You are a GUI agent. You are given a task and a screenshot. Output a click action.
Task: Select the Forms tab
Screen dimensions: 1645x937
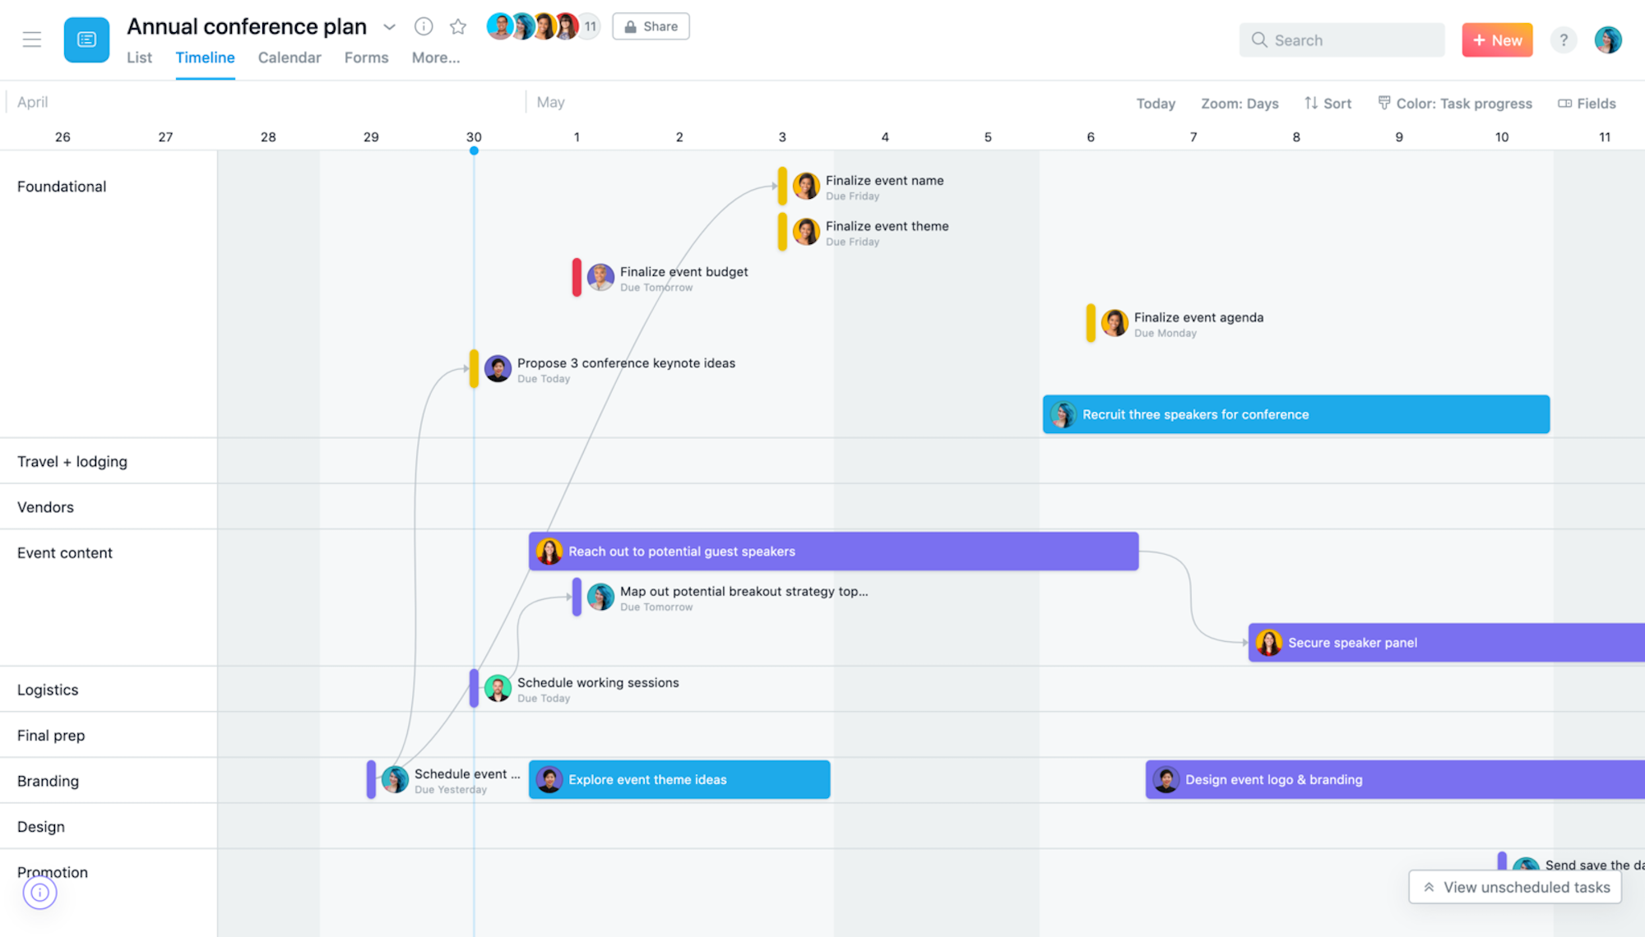[366, 57]
